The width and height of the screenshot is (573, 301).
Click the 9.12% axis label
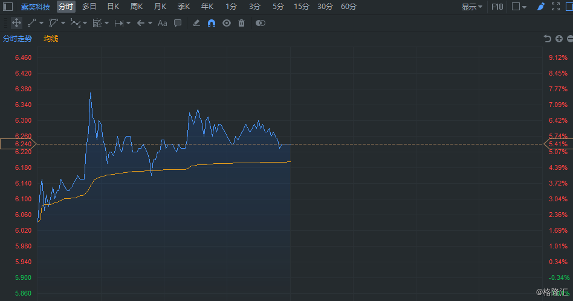click(558, 57)
